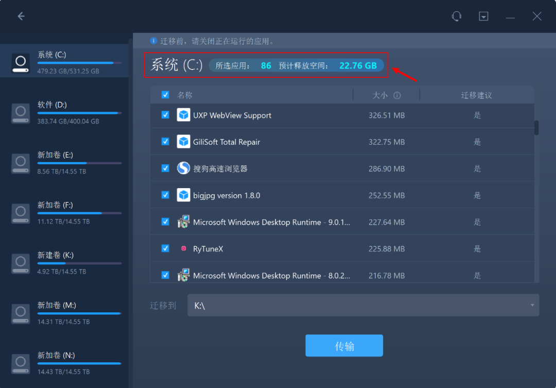Open the customer support headset icon
The height and width of the screenshot is (388, 556).
point(456,16)
